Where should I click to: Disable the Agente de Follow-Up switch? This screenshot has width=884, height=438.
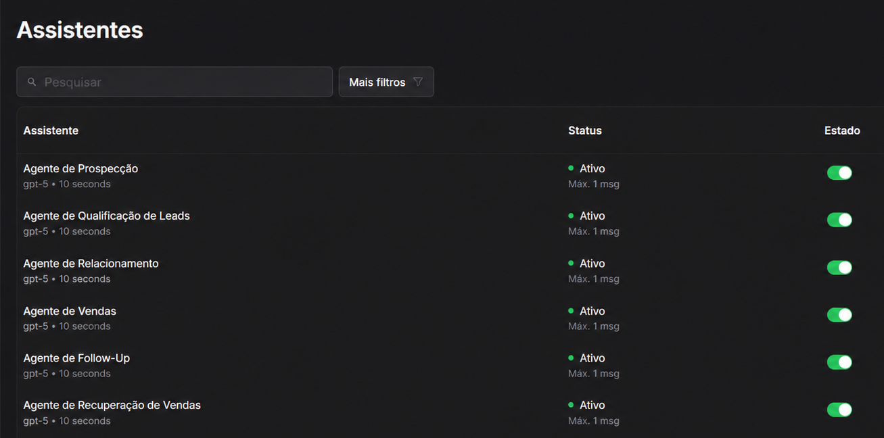pyautogui.click(x=839, y=362)
